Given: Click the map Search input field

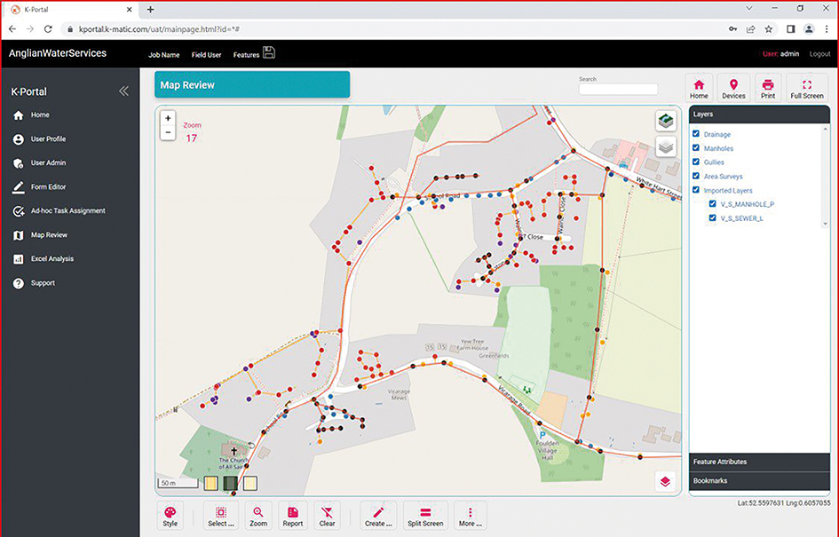Looking at the screenshot, I should [618, 90].
